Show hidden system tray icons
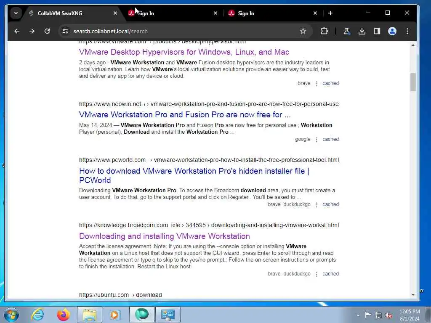 [x=358, y=315]
